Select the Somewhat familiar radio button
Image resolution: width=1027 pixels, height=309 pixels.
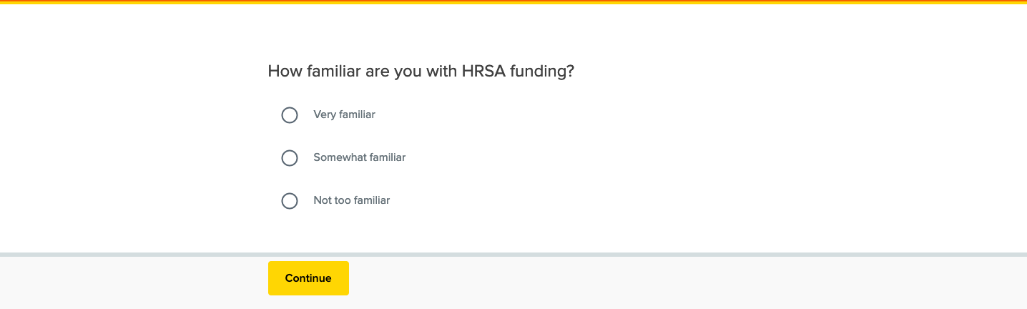pyautogui.click(x=290, y=158)
